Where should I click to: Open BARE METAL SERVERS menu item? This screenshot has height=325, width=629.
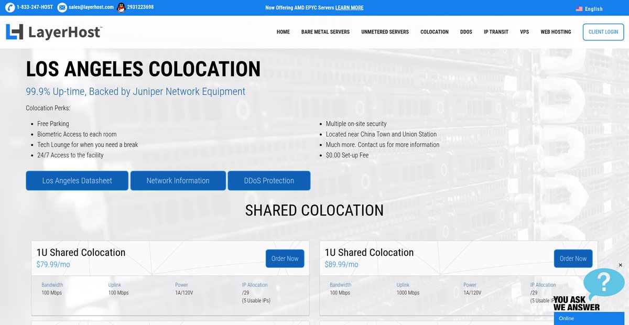coord(326,32)
